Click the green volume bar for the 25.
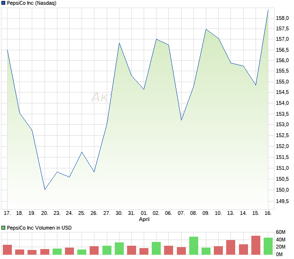 (82, 252)
